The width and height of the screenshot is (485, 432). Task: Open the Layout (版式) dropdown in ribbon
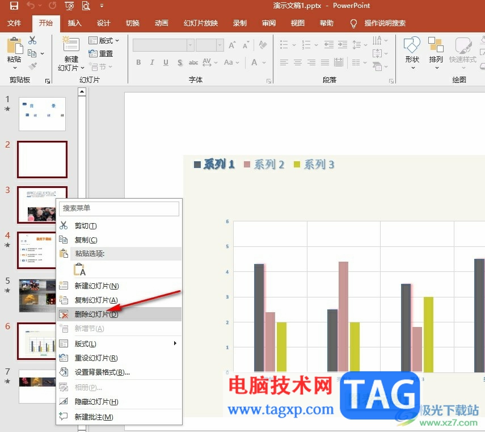(x=104, y=40)
